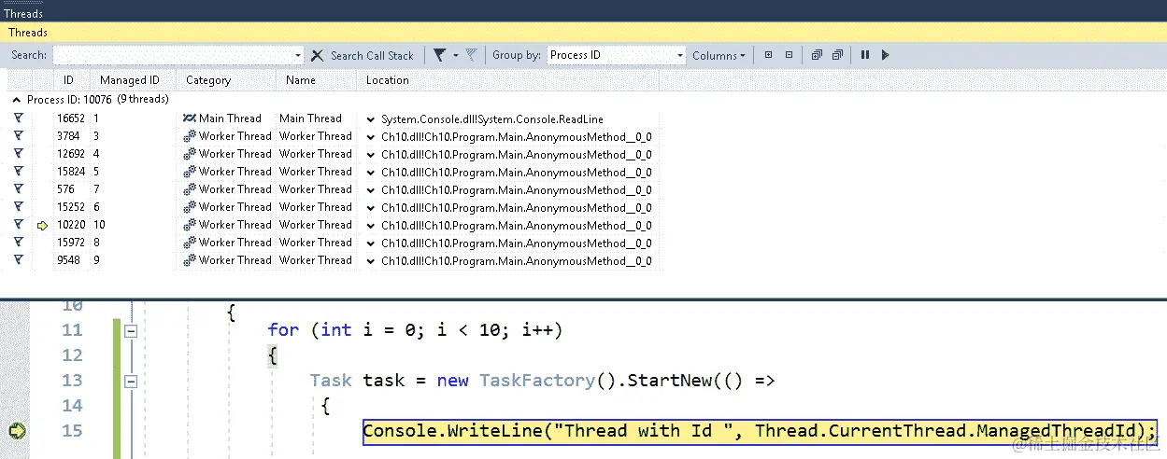Click Worker Thread gear icon for thread 15252
The width and height of the screenshot is (1167, 459).
(x=190, y=207)
